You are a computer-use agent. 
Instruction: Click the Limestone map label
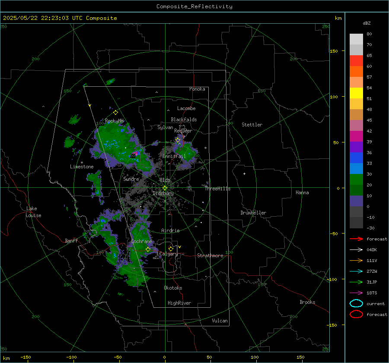(82, 167)
